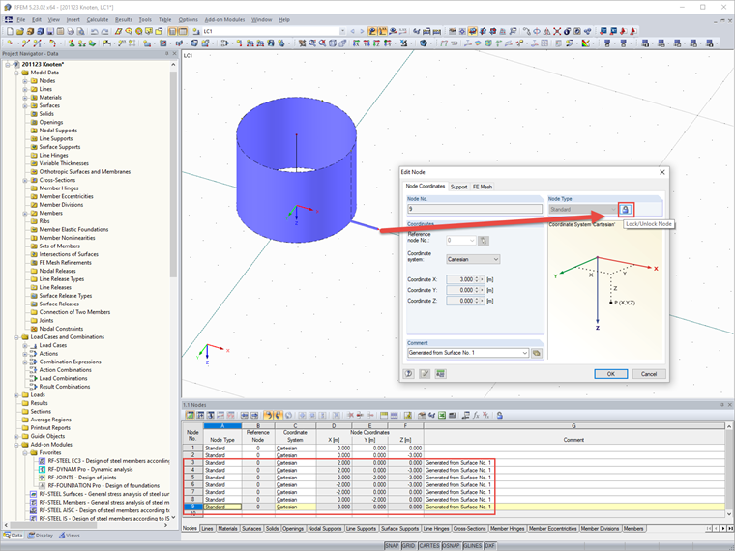Open the Calculate menu
Viewport: 735px width, 551px height.
coord(98,19)
